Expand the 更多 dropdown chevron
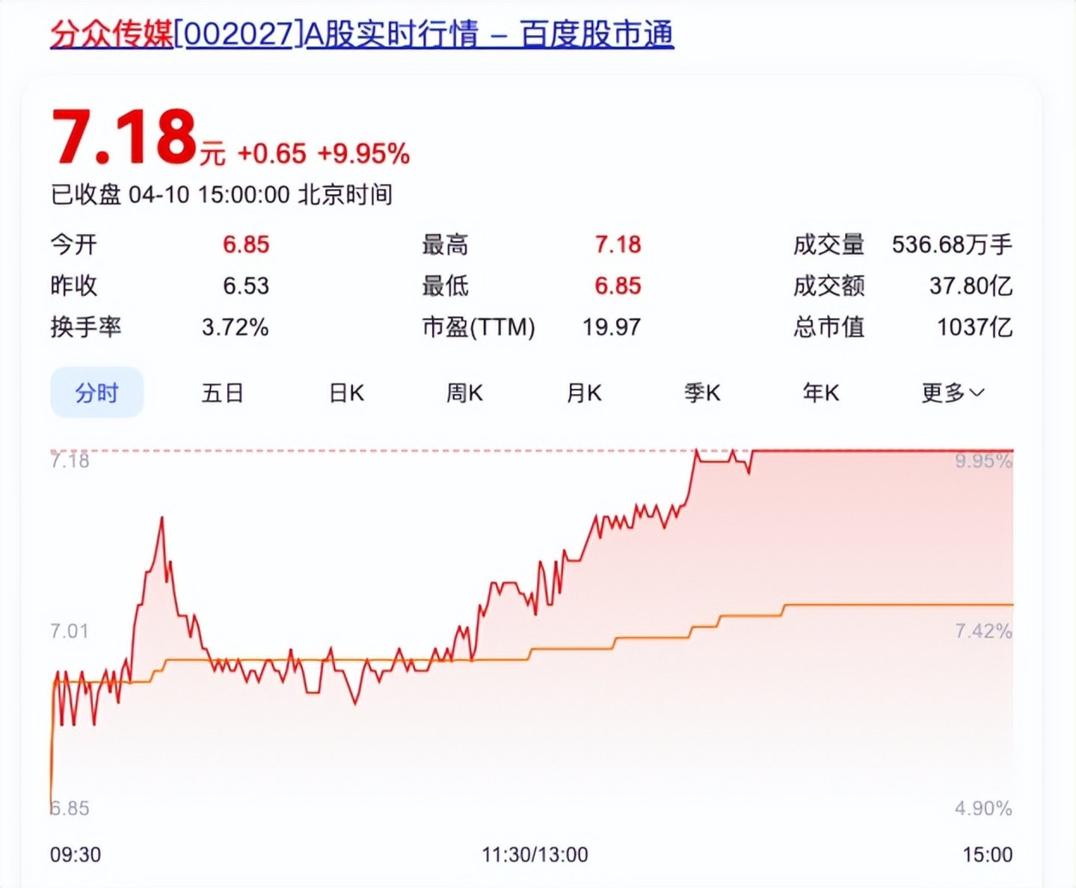Viewport: 1076px width, 888px height. [977, 392]
